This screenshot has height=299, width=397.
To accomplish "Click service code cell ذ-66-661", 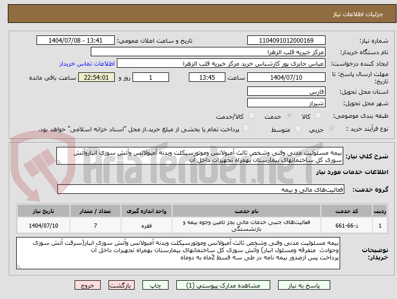I will coord(346,226).
